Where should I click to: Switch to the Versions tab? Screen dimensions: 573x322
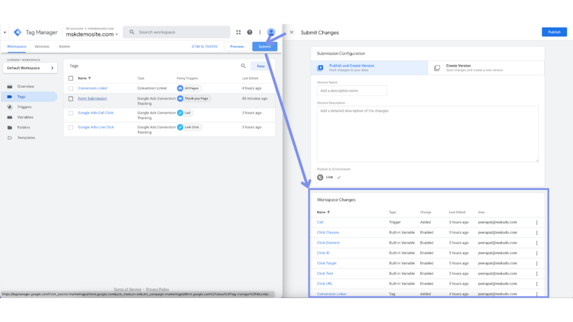[41, 46]
